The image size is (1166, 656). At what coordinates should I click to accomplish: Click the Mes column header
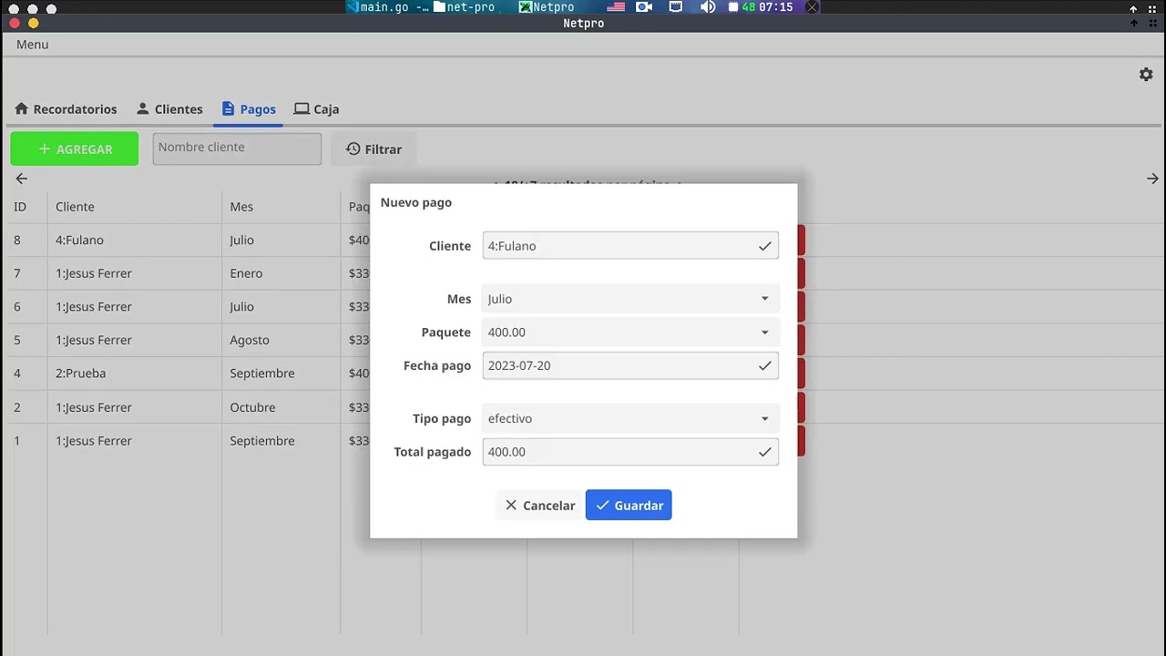pos(241,207)
